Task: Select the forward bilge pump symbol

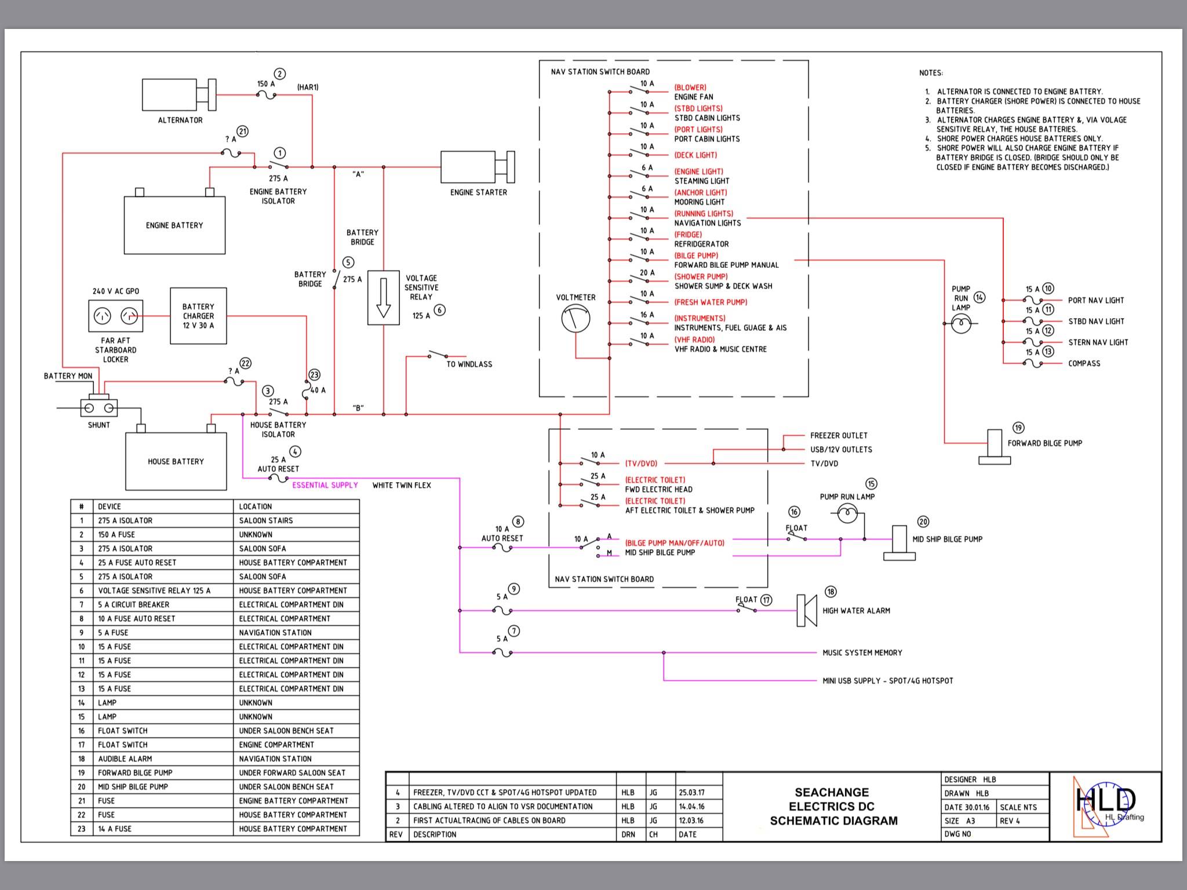Action: click(995, 447)
